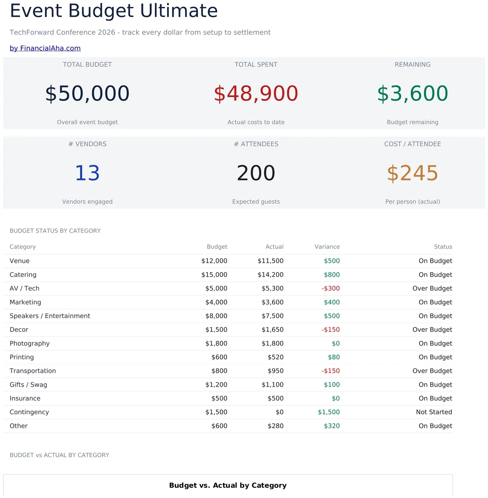The image size is (488, 498).
Task: Click the 'Overall event budget' caption
Action: 87,122
